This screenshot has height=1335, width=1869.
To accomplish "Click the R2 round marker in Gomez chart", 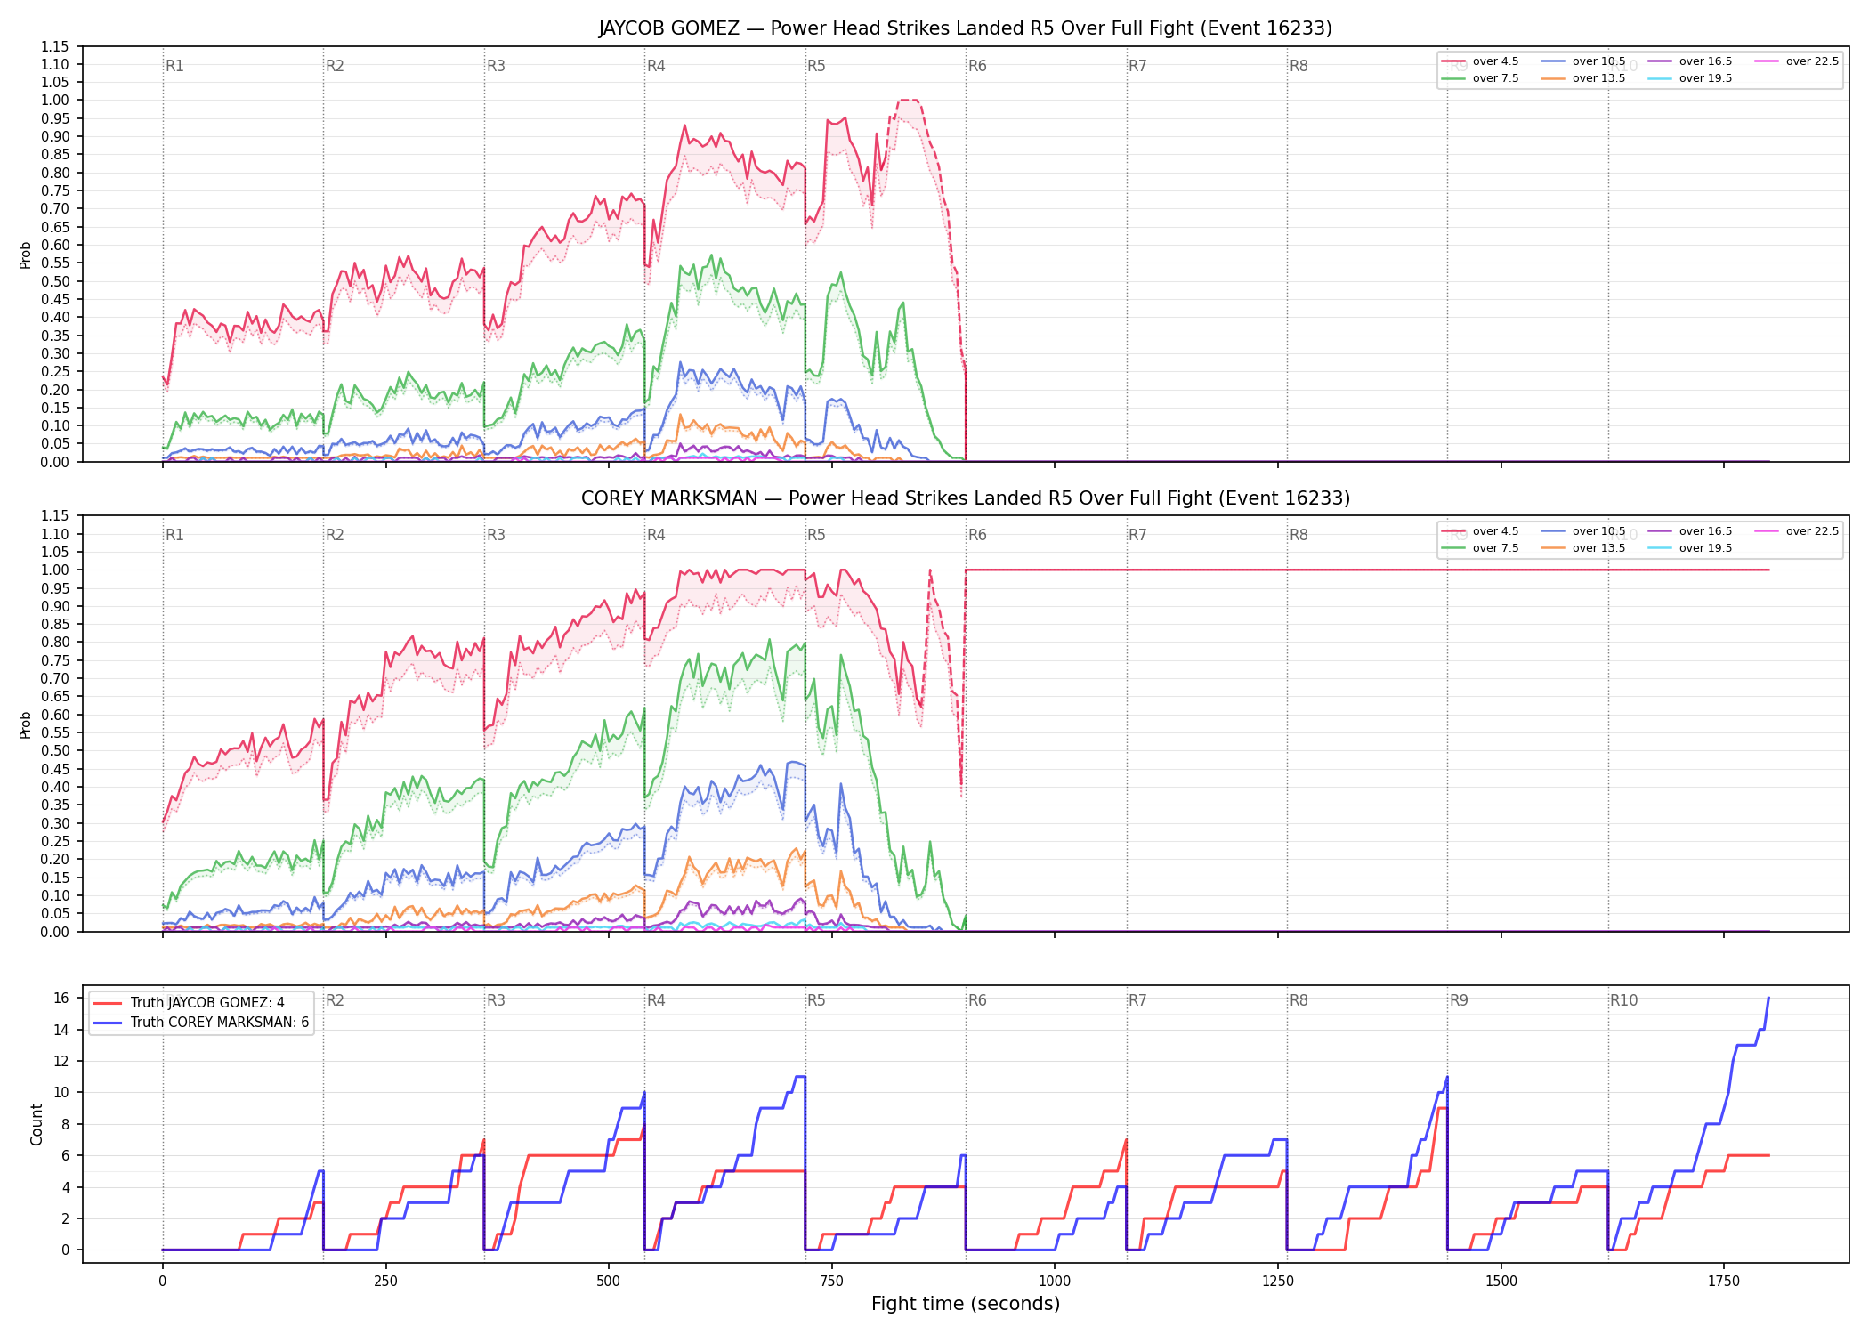I will tap(335, 66).
